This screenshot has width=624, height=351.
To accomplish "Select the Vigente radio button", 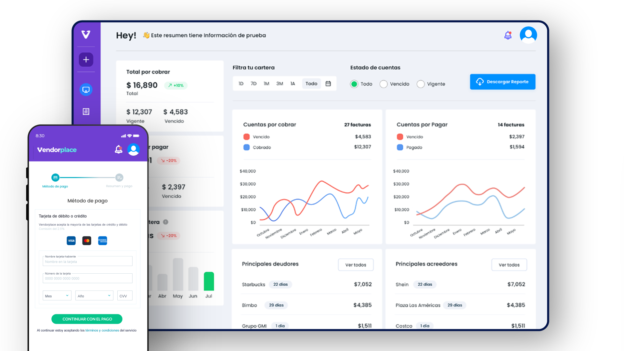I will point(421,84).
